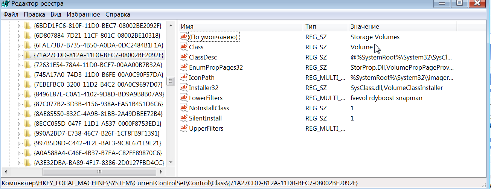Click 'StorProp.Dll,VolumePropPageProv...' data cell

pos(402,67)
